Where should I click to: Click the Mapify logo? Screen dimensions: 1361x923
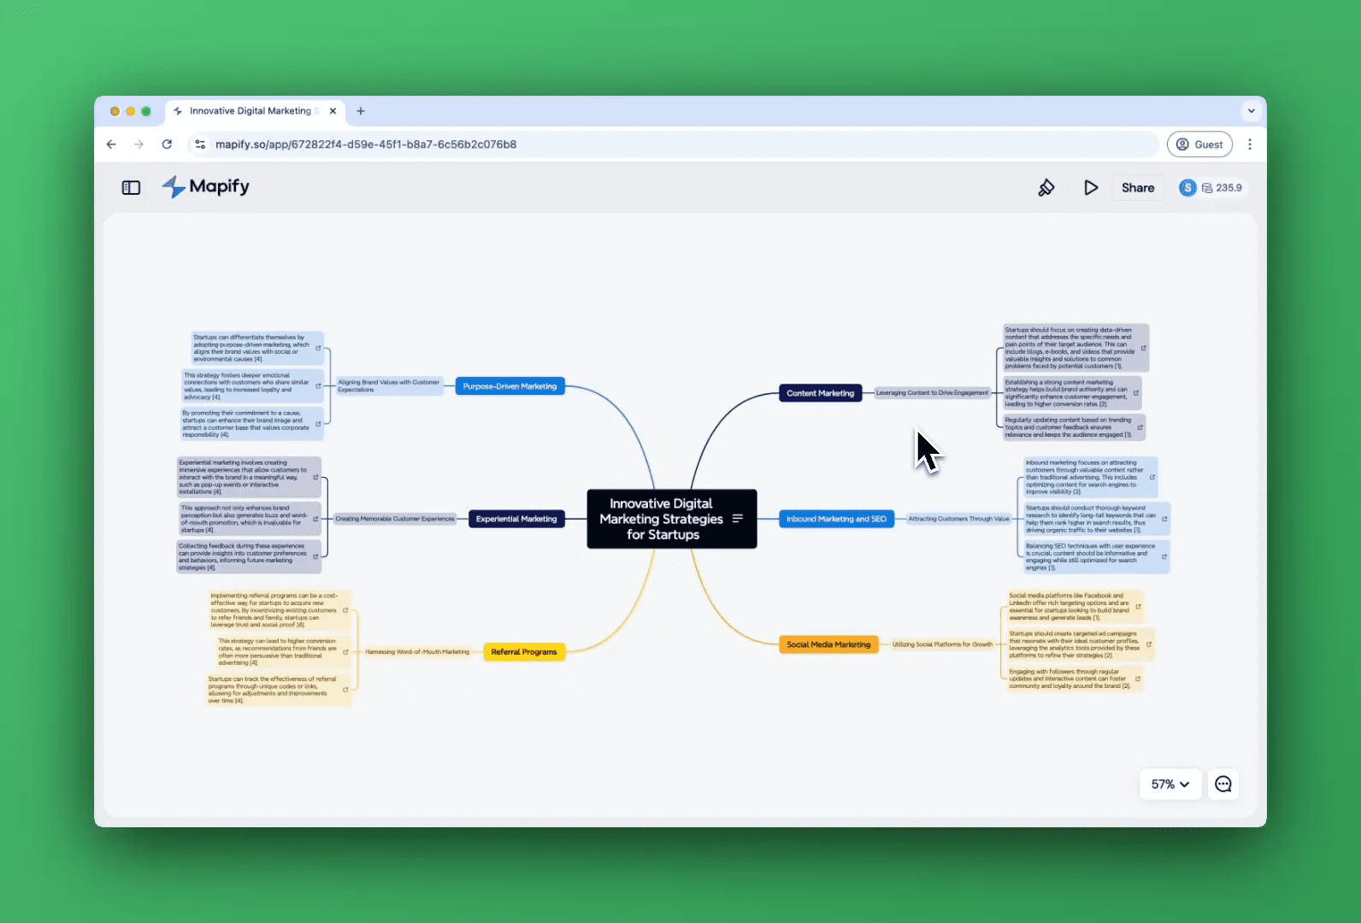206,187
